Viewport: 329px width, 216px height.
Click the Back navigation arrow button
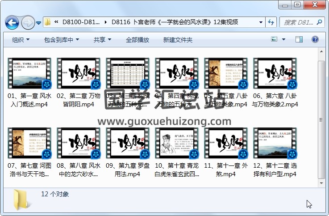[12, 22]
